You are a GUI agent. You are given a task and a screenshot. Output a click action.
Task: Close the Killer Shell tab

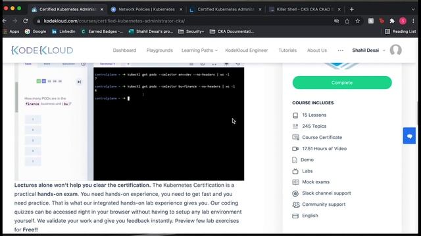coord(339,9)
